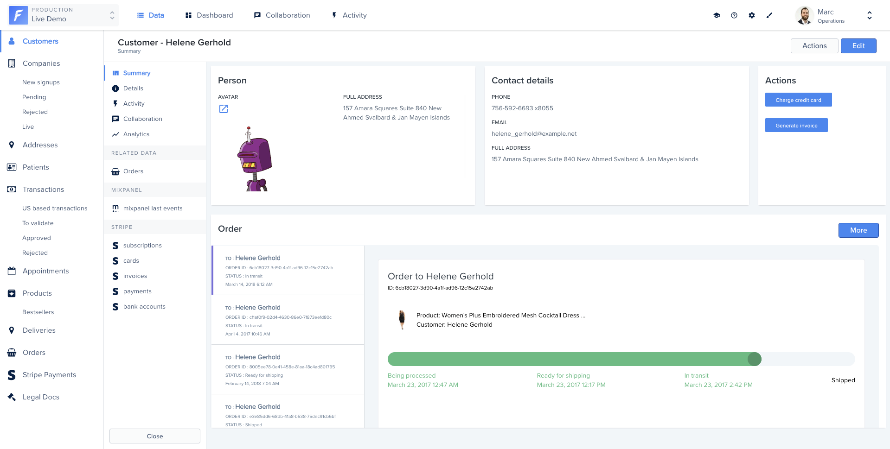Open the graduation cap tutorial icon
This screenshot has height=449, width=890.
(717, 15)
